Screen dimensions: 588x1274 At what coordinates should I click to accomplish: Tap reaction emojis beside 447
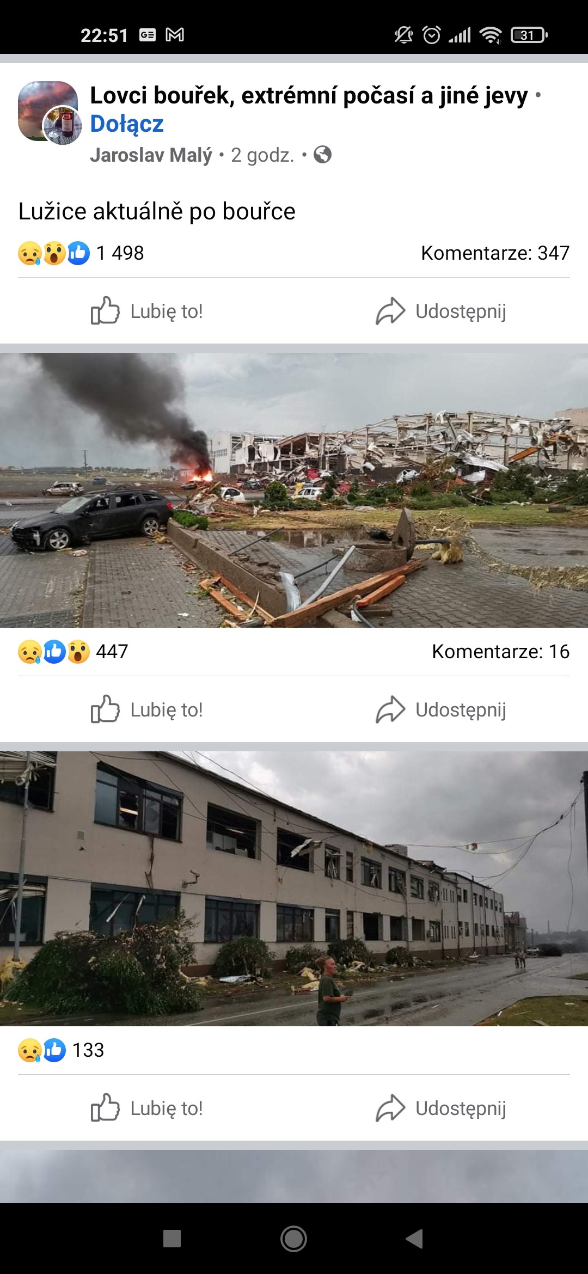54,652
